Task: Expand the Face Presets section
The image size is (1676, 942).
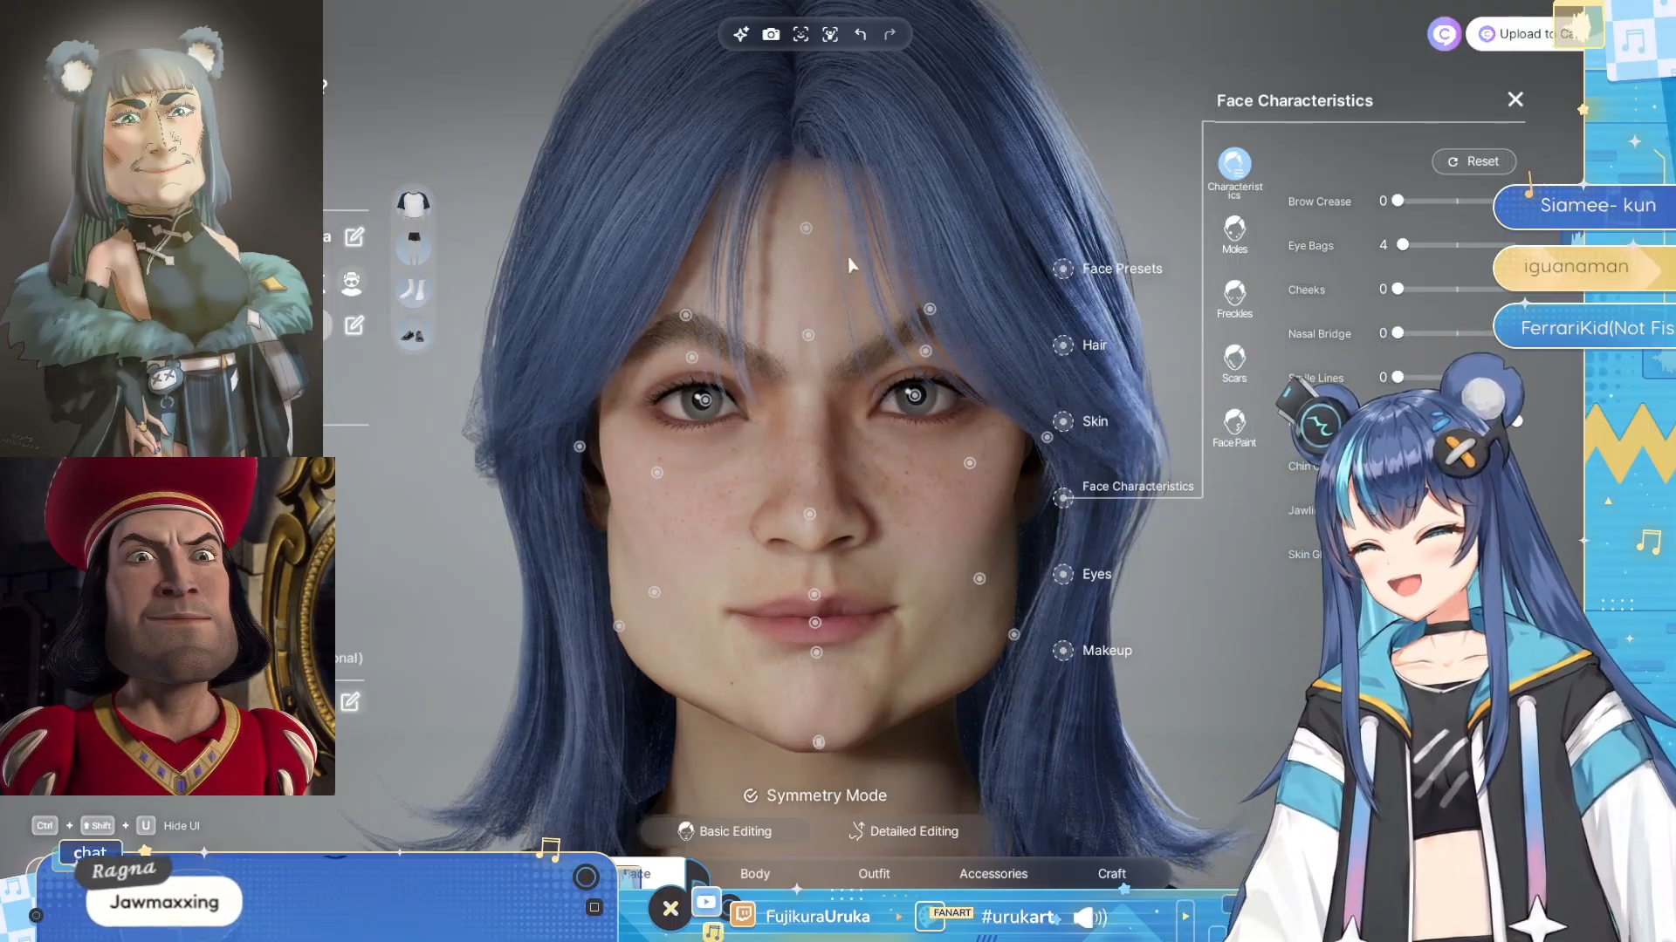Action: (1121, 269)
